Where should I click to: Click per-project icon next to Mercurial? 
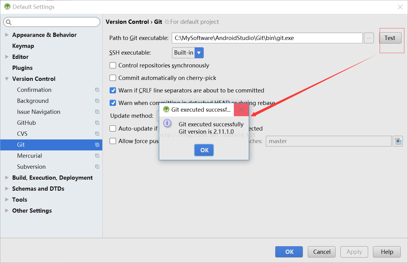click(x=97, y=156)
